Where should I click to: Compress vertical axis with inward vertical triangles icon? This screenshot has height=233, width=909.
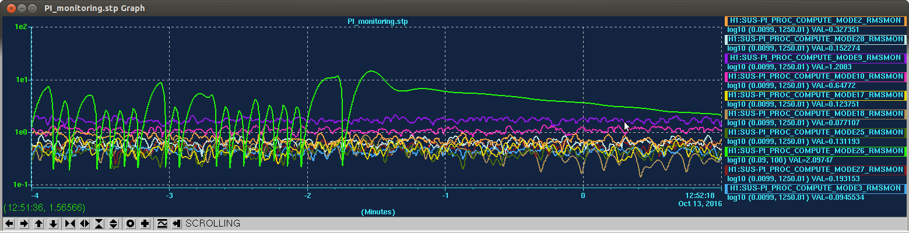tap(99, 224)
